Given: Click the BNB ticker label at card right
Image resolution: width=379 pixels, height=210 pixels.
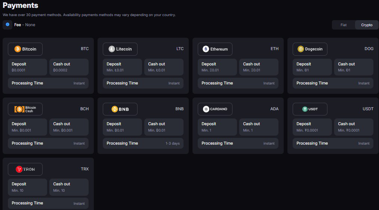Looking at the screenshot, I should (x=179, y=109).
